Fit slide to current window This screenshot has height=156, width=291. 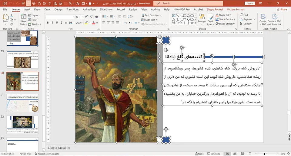pyautogui.click(x=289, y=154)
